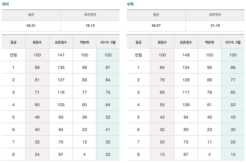The image size is (246, 163).
Task: Select 수학 grade 7 standard score 73
Action: (x=186, y=142)
